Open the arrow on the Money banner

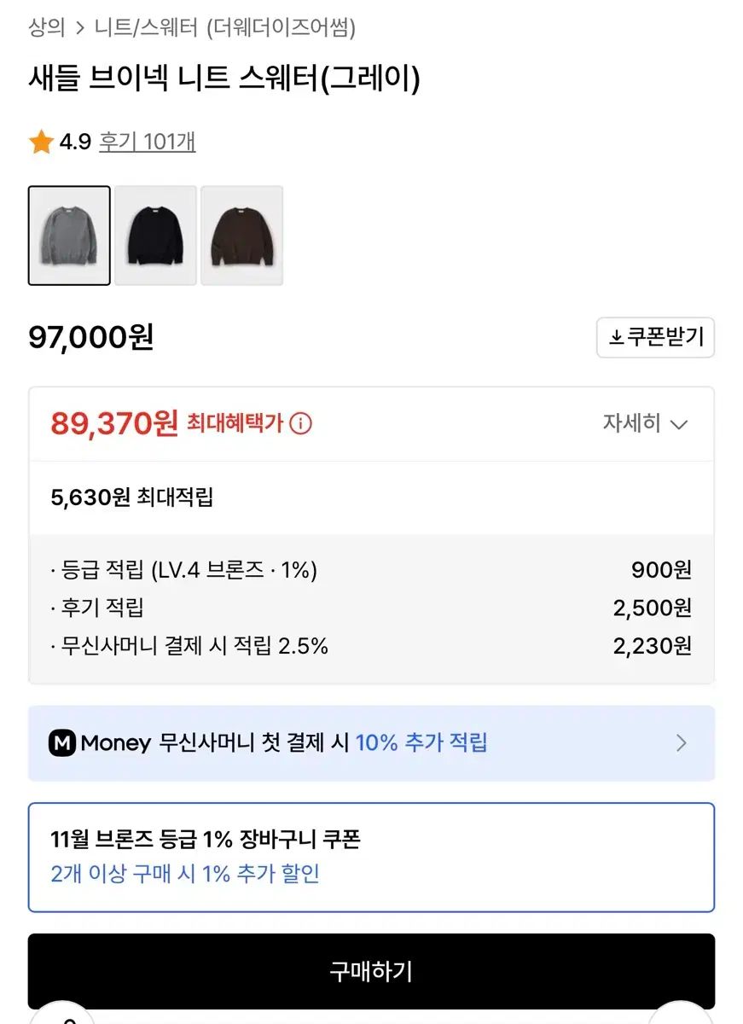(681, 743)
